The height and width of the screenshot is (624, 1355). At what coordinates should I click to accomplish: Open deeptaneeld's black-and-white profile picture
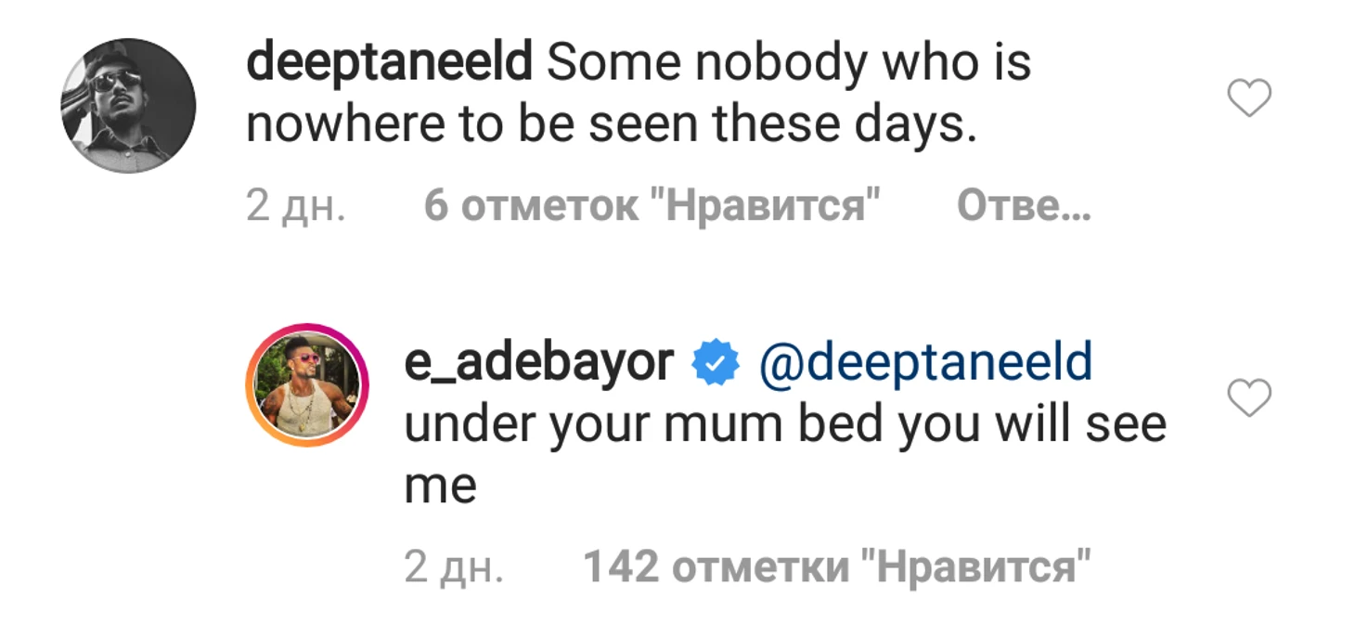(x=128, y=105)
